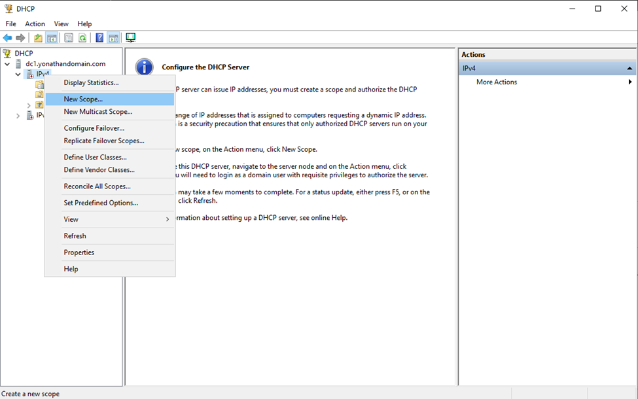Click the 'Configure the DHCP Server' heading
Viewport: 638px width, 399px height.
[205, 67]
